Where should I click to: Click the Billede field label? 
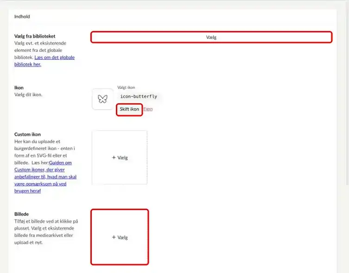(x=21, y=214)
